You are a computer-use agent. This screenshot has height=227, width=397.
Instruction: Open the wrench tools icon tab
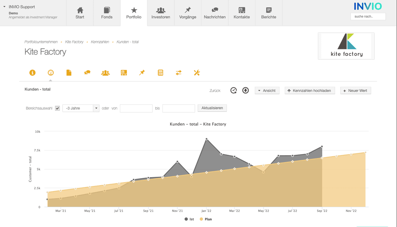coord(197,73)
